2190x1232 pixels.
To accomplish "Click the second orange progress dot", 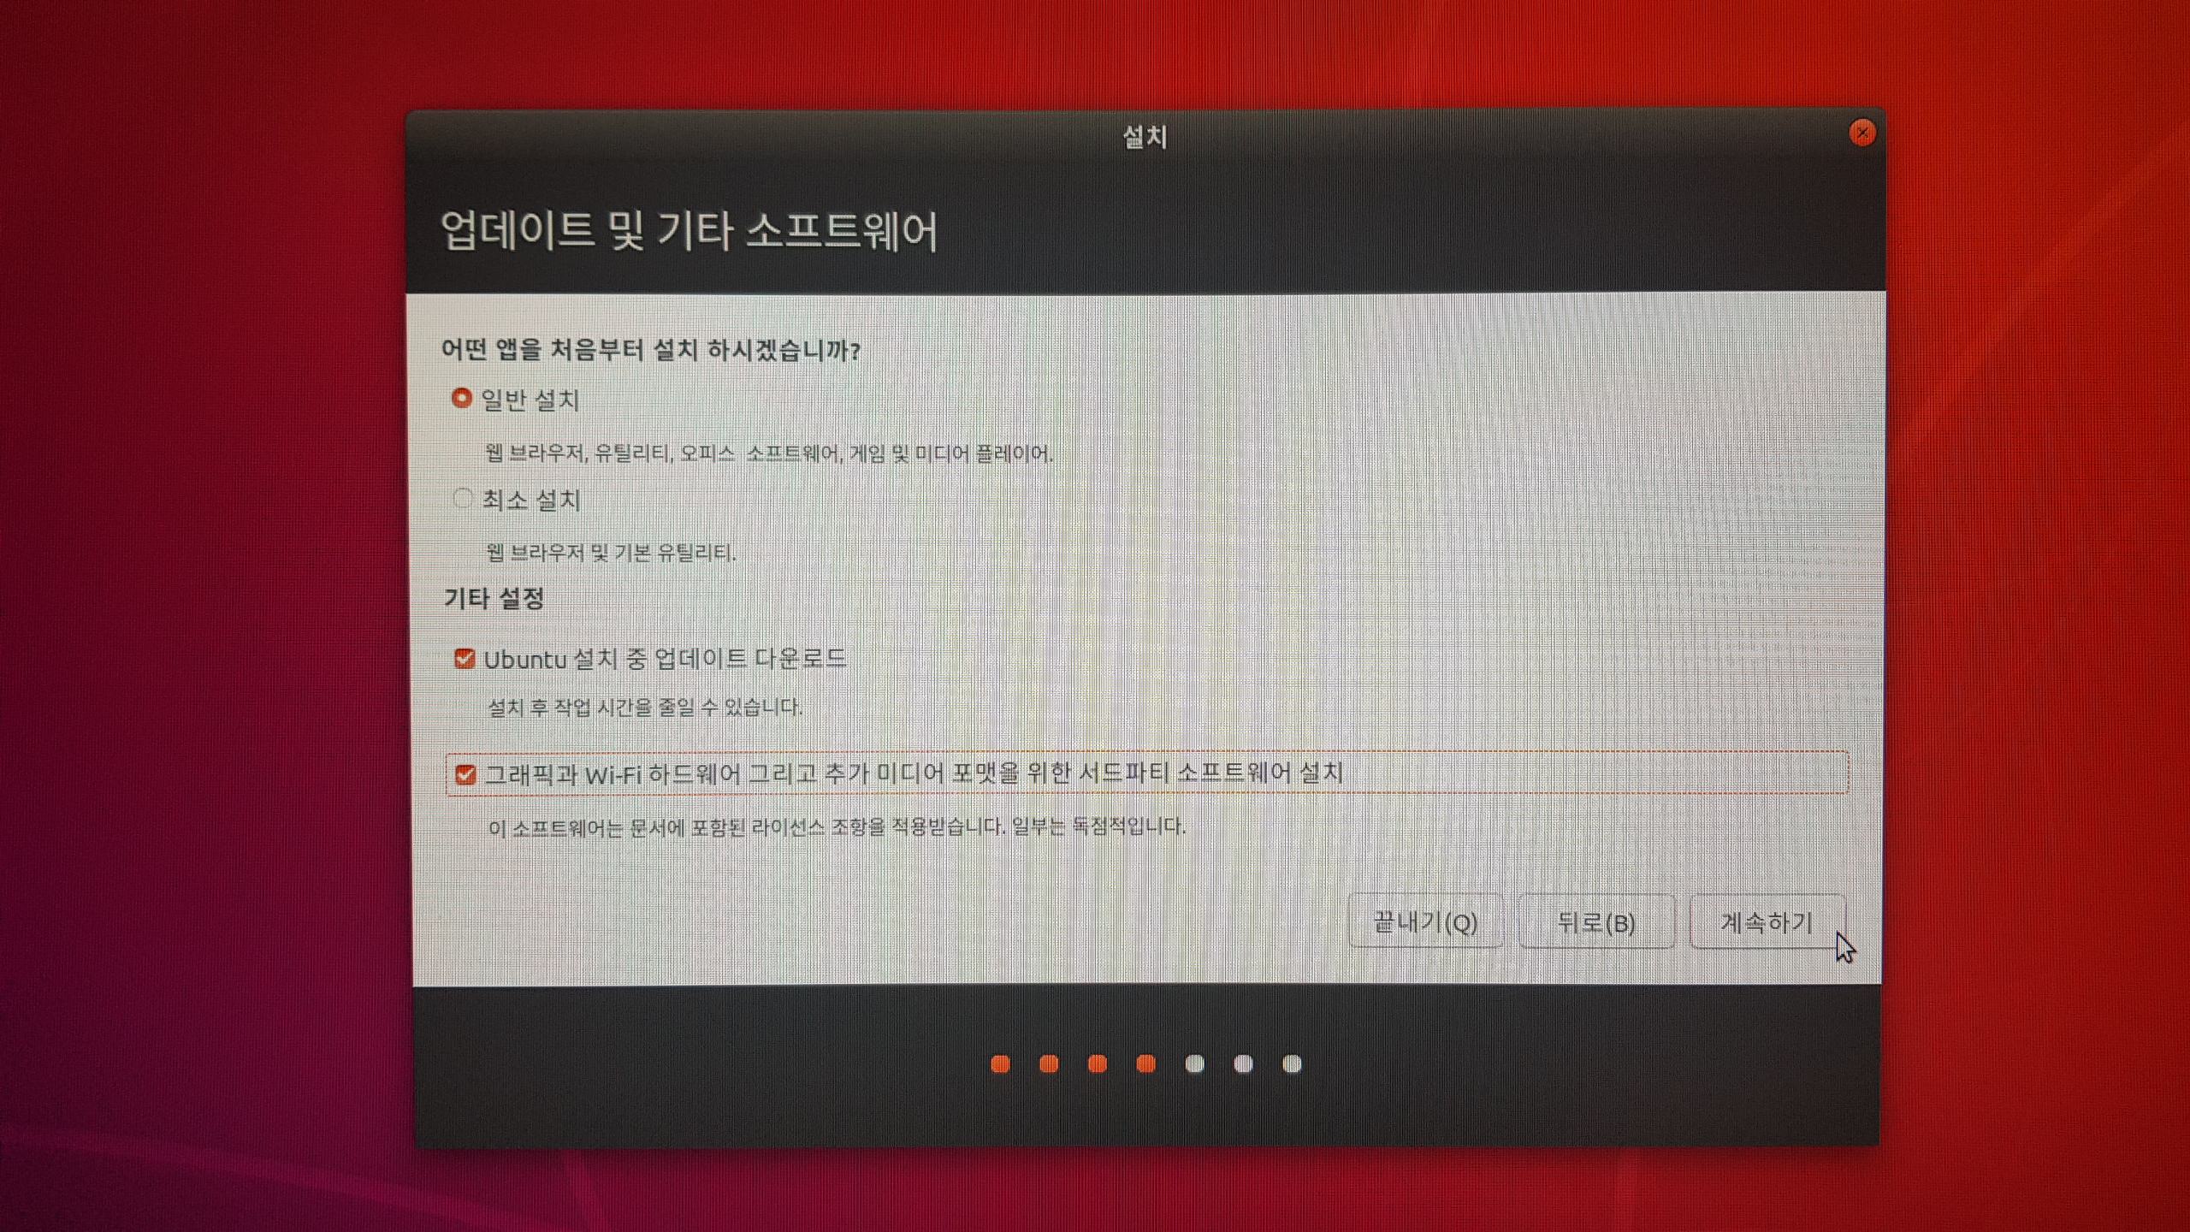I will point(1049,1063).
